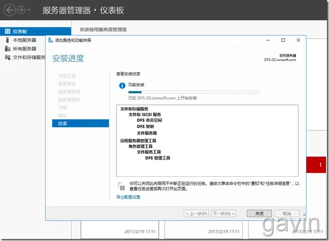329x241 pixels.
Task: Click the red tile showing 1
Action: click(x=316, y=165)
